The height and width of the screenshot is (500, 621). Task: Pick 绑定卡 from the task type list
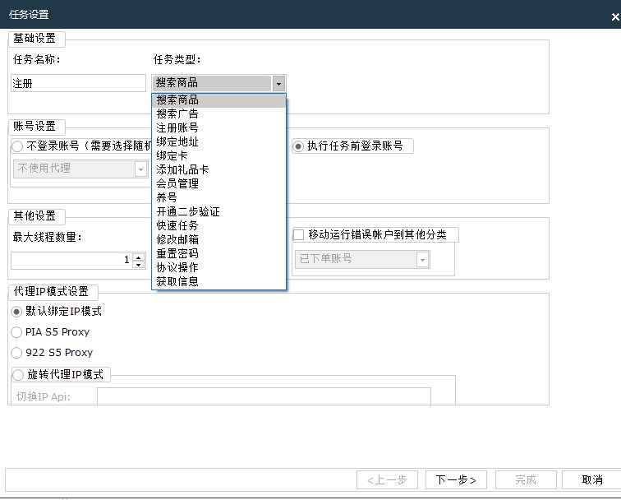click(218, 155)
